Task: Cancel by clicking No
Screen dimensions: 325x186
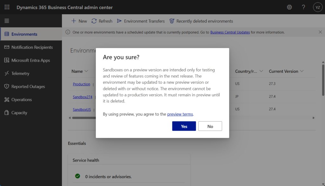Action: (210, 126)
